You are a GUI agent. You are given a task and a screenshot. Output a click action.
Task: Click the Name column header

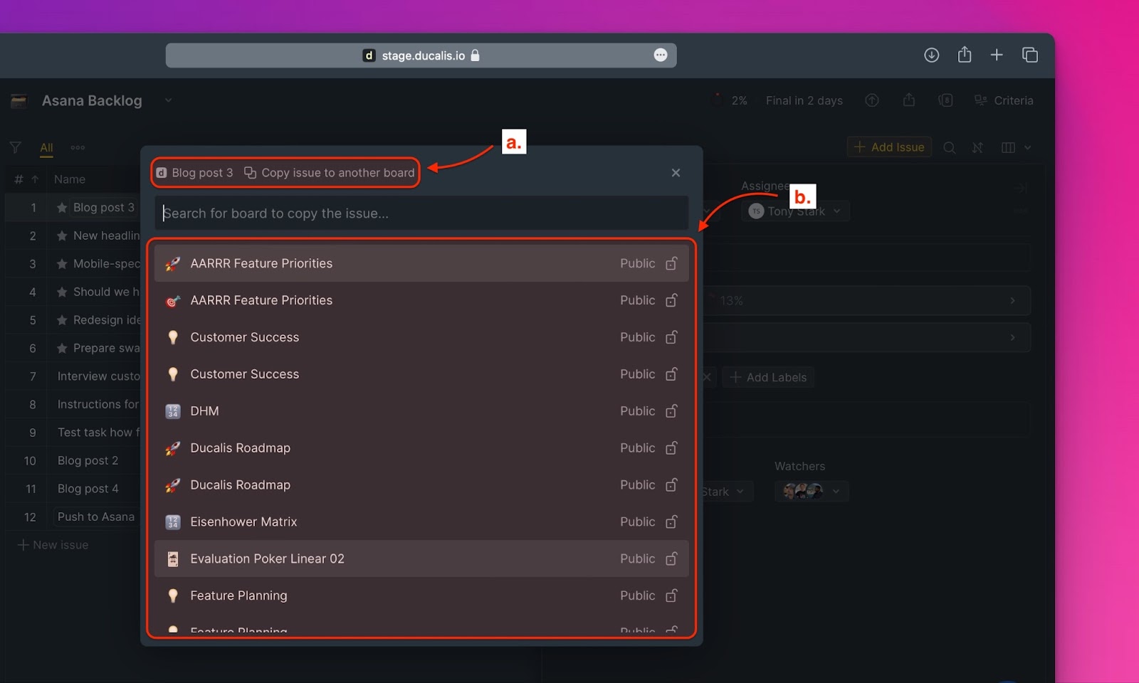(x=70, y=179)
